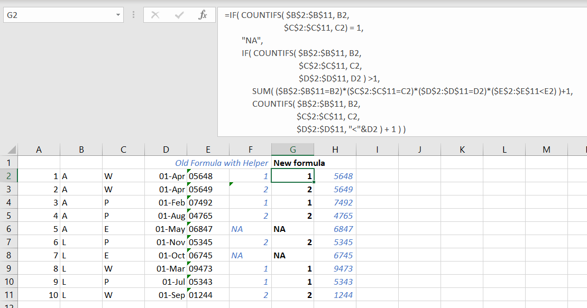
Task: Open the Insert Function fx dialog
Action: 203,15
